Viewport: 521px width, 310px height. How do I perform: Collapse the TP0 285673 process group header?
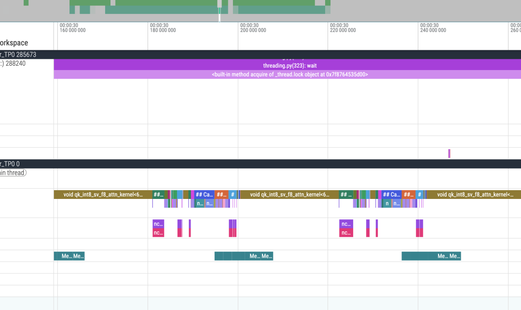click(x=19, y=55)
